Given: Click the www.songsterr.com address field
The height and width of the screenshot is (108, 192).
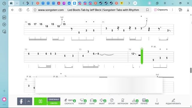Looking at the screenshot, I should [x=51, y=10].
